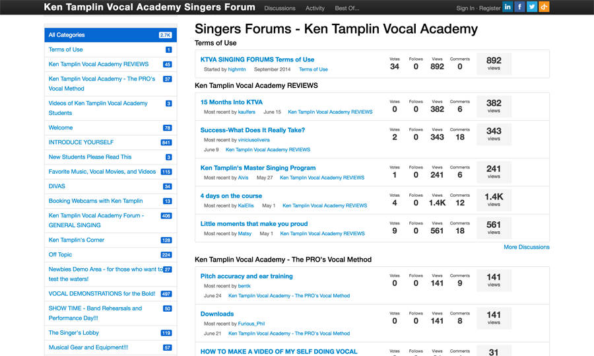View Alvis user profile
Image resolution: width=594 pixels, height=356 pixels.
243,178
